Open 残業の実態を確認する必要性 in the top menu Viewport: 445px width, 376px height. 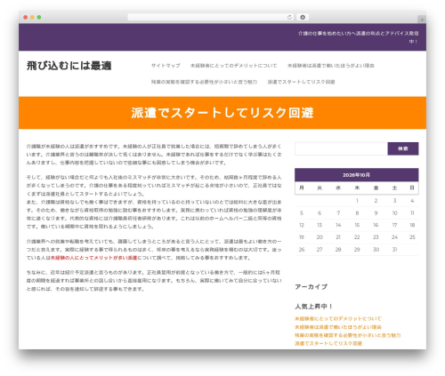204,82
